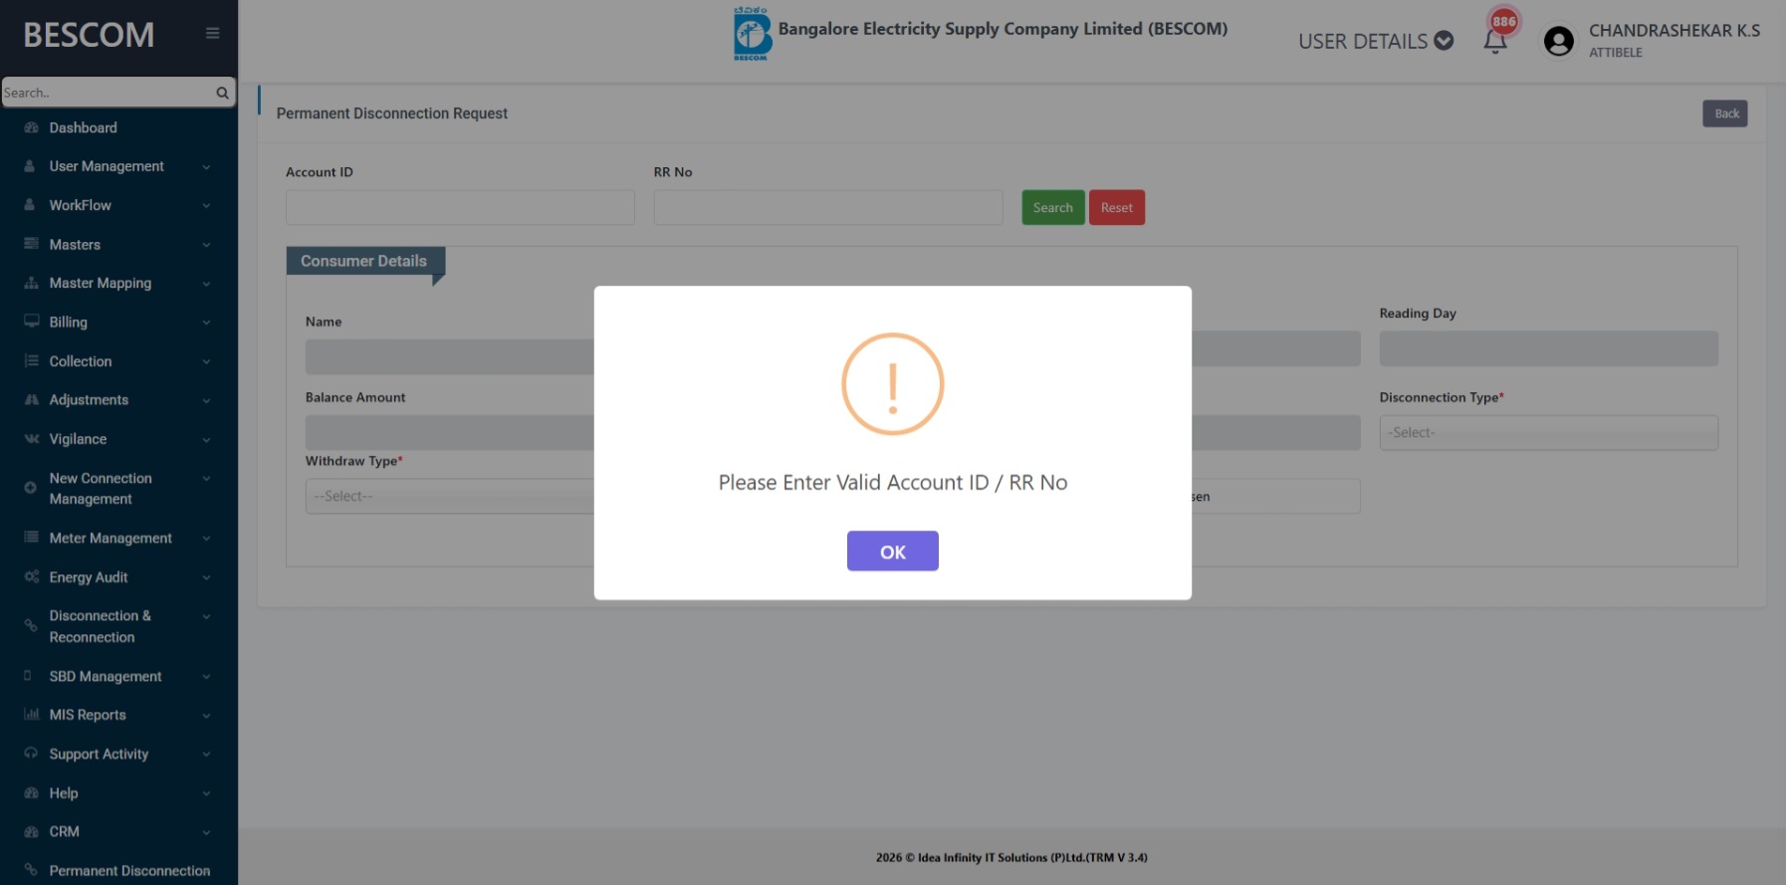Open Dashboard from the sidebar
The height and width of the screenshot is (885, 1786).
(83, 127)
